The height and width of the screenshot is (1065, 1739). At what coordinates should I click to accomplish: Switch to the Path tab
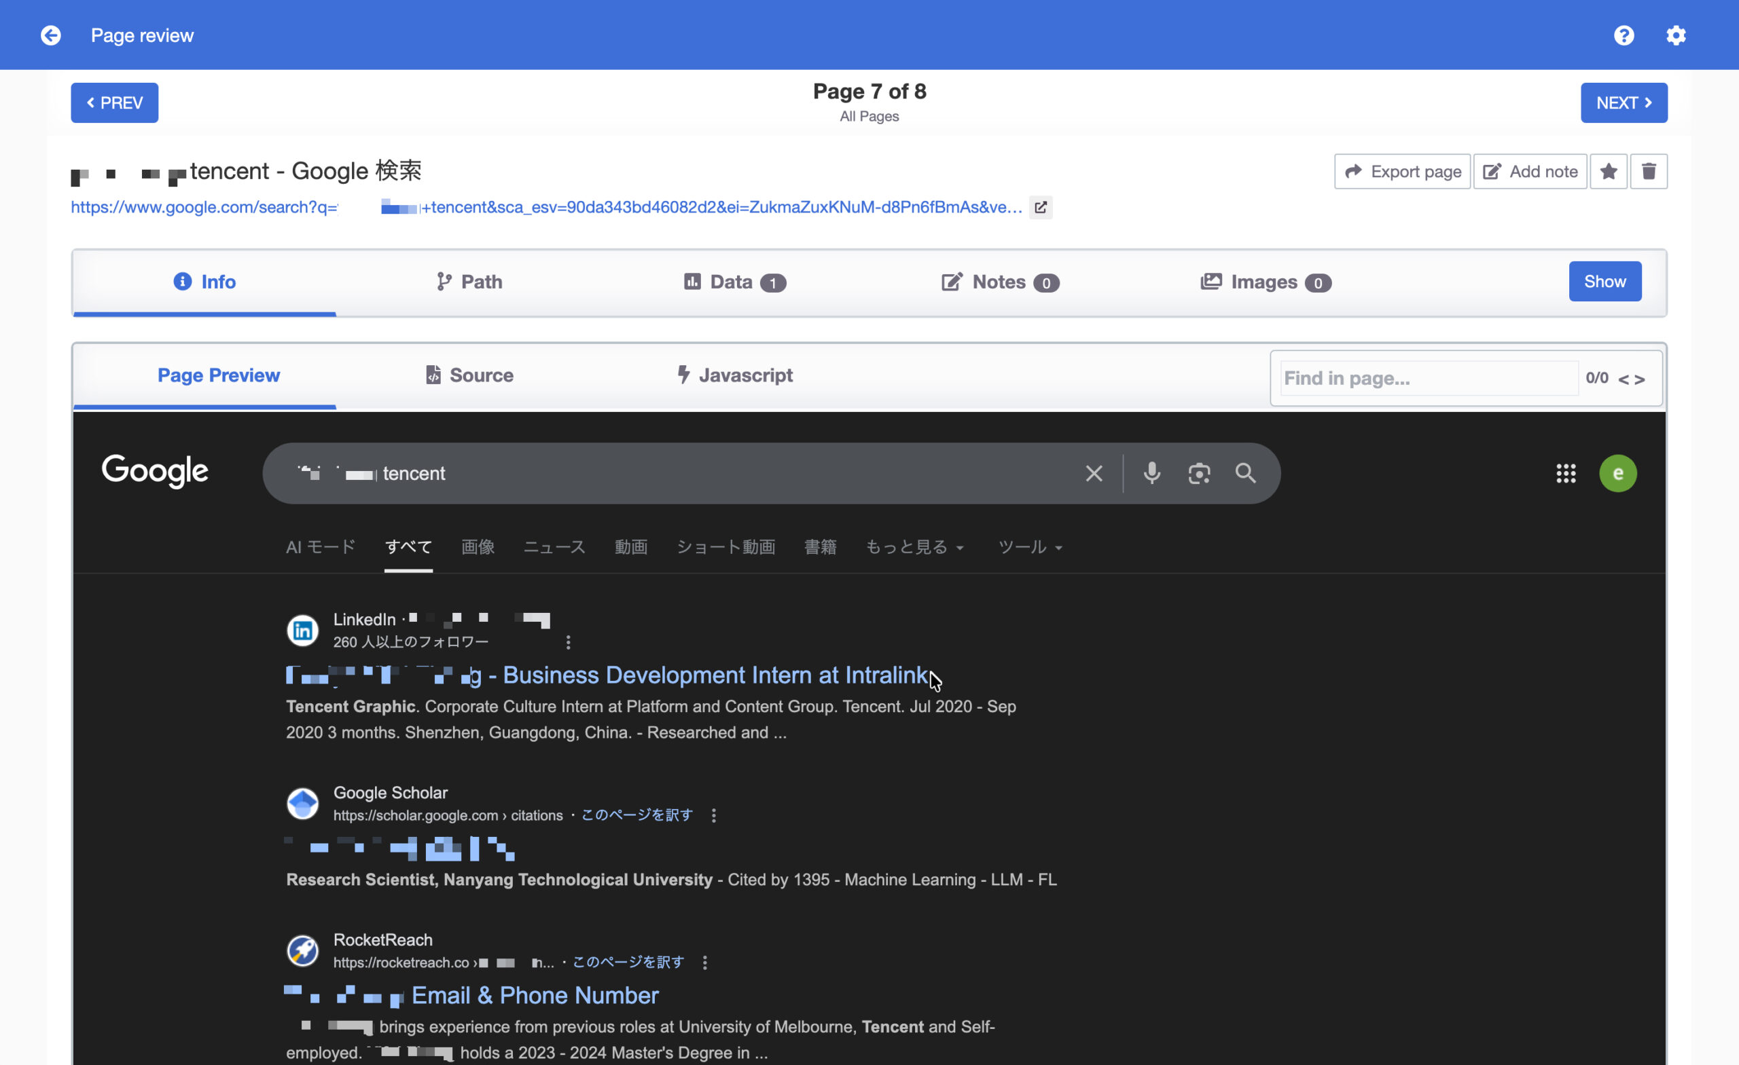[x=469, y=282]
